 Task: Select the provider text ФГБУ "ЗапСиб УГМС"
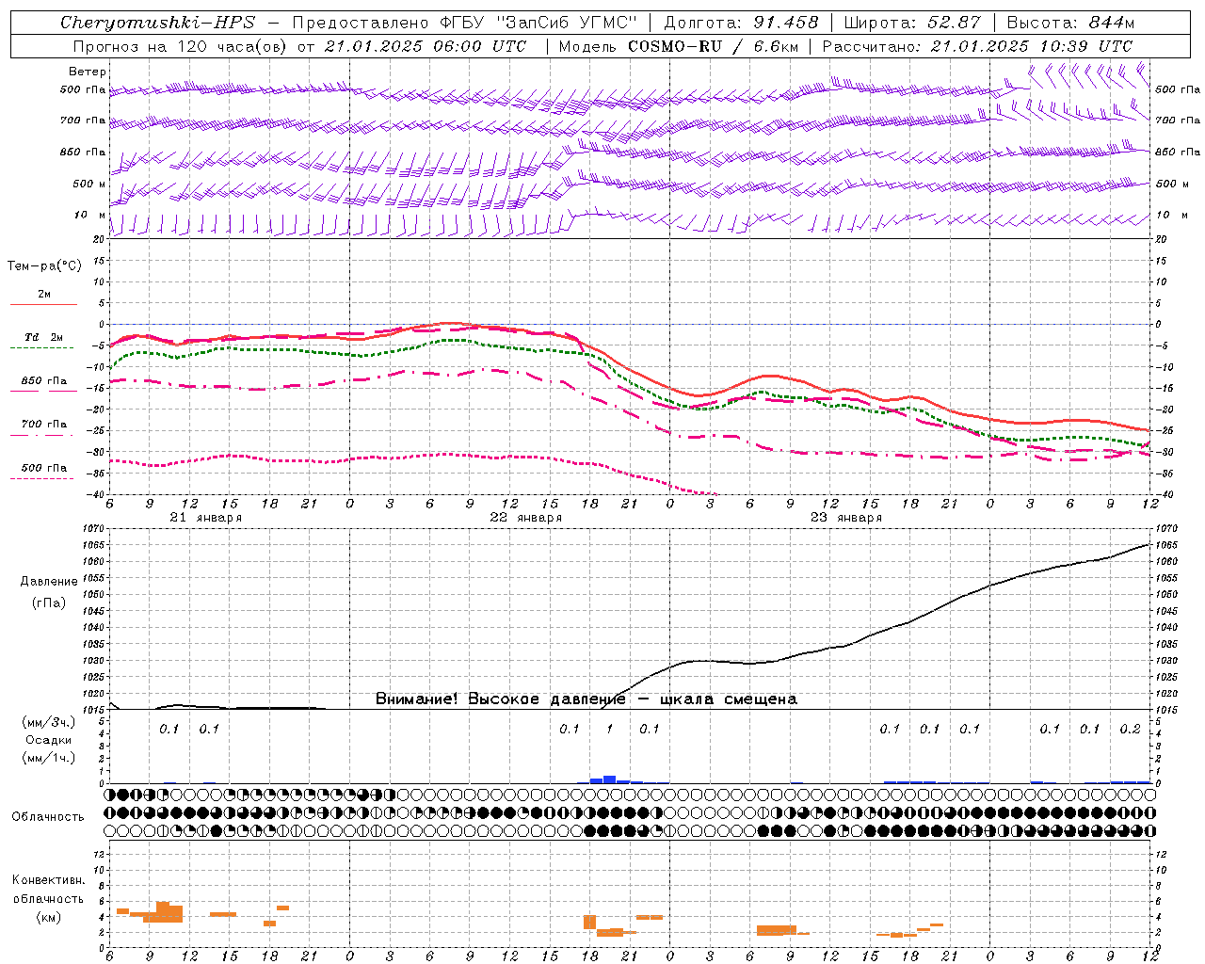(538, 23)
